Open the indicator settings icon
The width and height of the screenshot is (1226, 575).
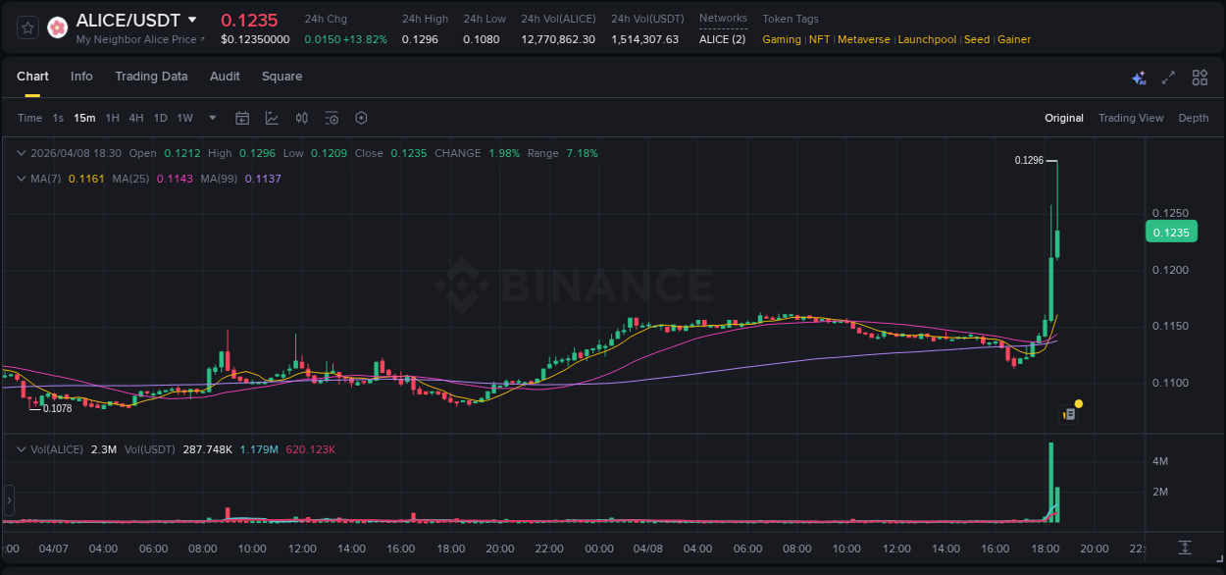click(331, 118)
